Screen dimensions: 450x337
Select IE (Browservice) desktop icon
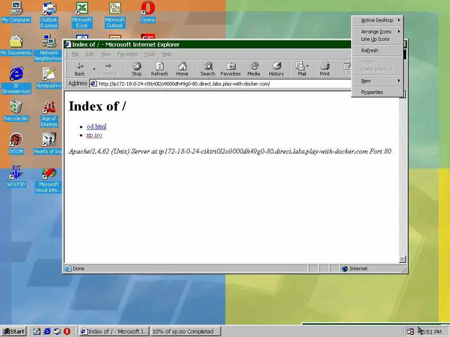16,81
